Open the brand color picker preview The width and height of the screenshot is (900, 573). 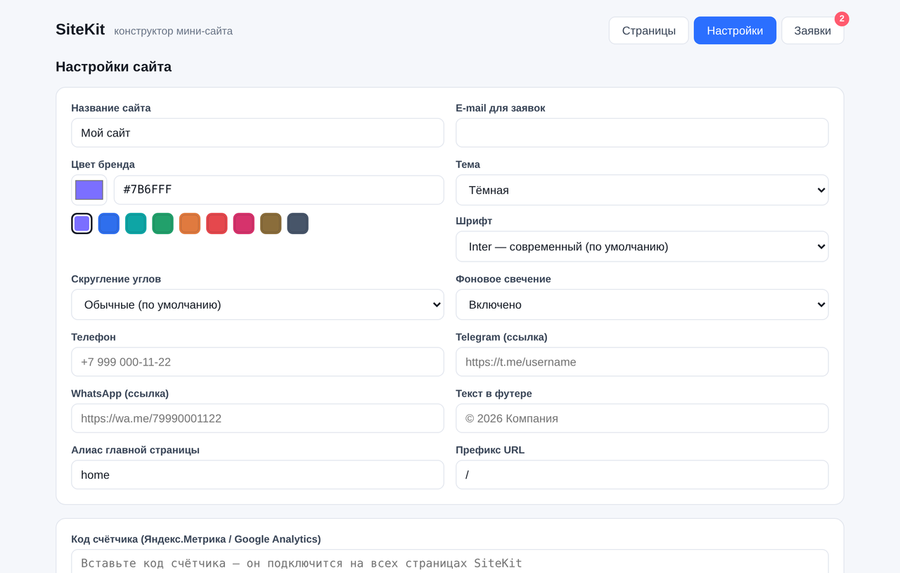click(89, 190)
